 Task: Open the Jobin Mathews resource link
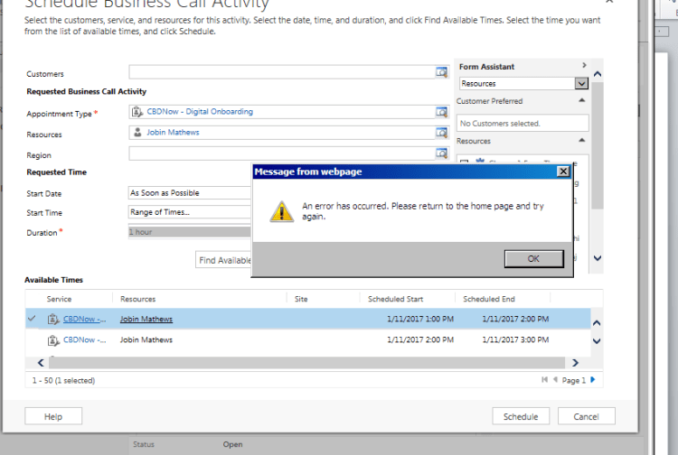pos(146,319)
